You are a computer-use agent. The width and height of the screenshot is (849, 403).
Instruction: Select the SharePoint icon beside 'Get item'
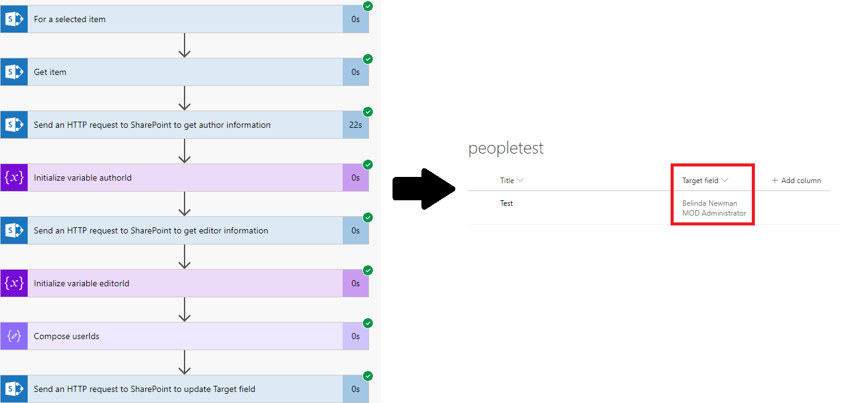pos(14,72)
